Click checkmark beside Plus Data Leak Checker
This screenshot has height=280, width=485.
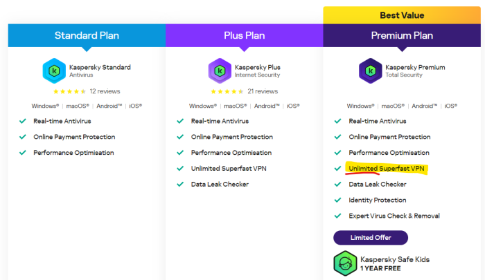click(179, 185)
